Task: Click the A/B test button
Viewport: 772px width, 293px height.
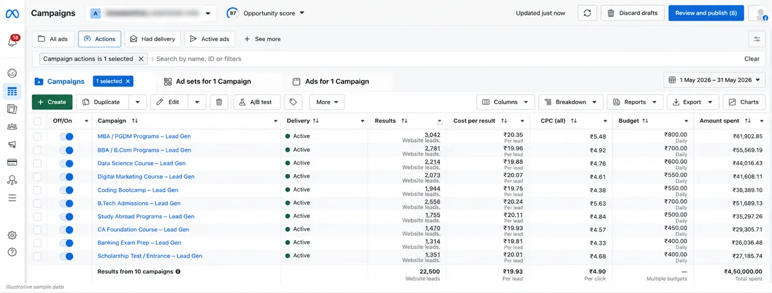Action: point(257,102)
